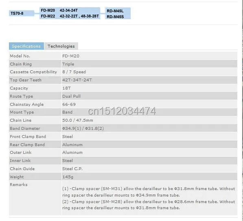
Task: Click the 42-34-24T chainring text
Action: 69,11
